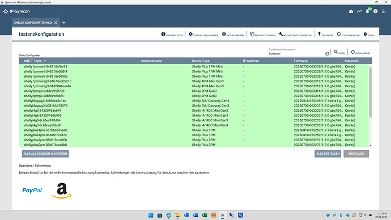Viewport: 391px width, 220px height.
Task: Open the Windows Start menu
Action: tap(151, 215)
